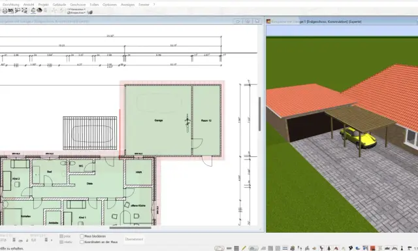Viewport: 418px width, 251px height.
Task: Click the red-orange square icon in bottom toolbar
Action: (x=373, y=248)
